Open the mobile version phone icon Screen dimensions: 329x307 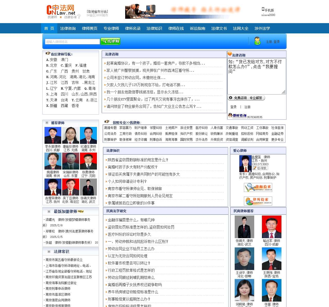[263, 9]
